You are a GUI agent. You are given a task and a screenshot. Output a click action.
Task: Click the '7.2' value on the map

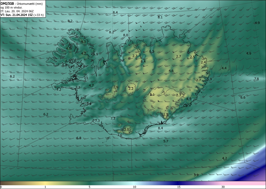click(x=59, y=90)
